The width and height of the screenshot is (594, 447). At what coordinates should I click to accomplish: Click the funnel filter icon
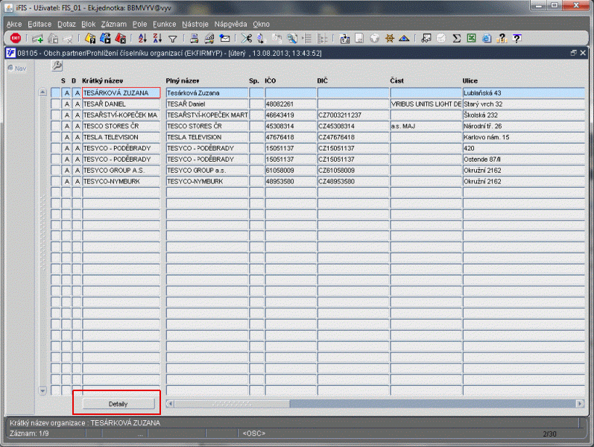(173, 39)
